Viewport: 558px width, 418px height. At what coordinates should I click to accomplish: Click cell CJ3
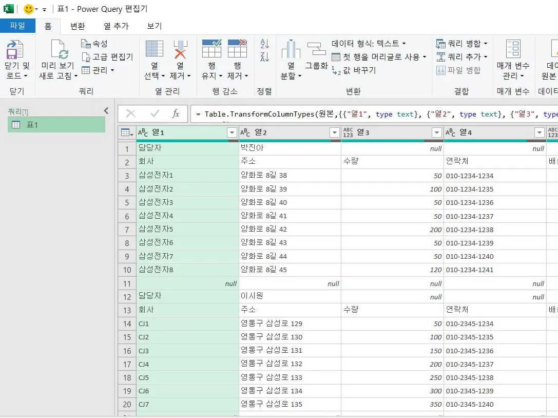(x=187, y=351)
